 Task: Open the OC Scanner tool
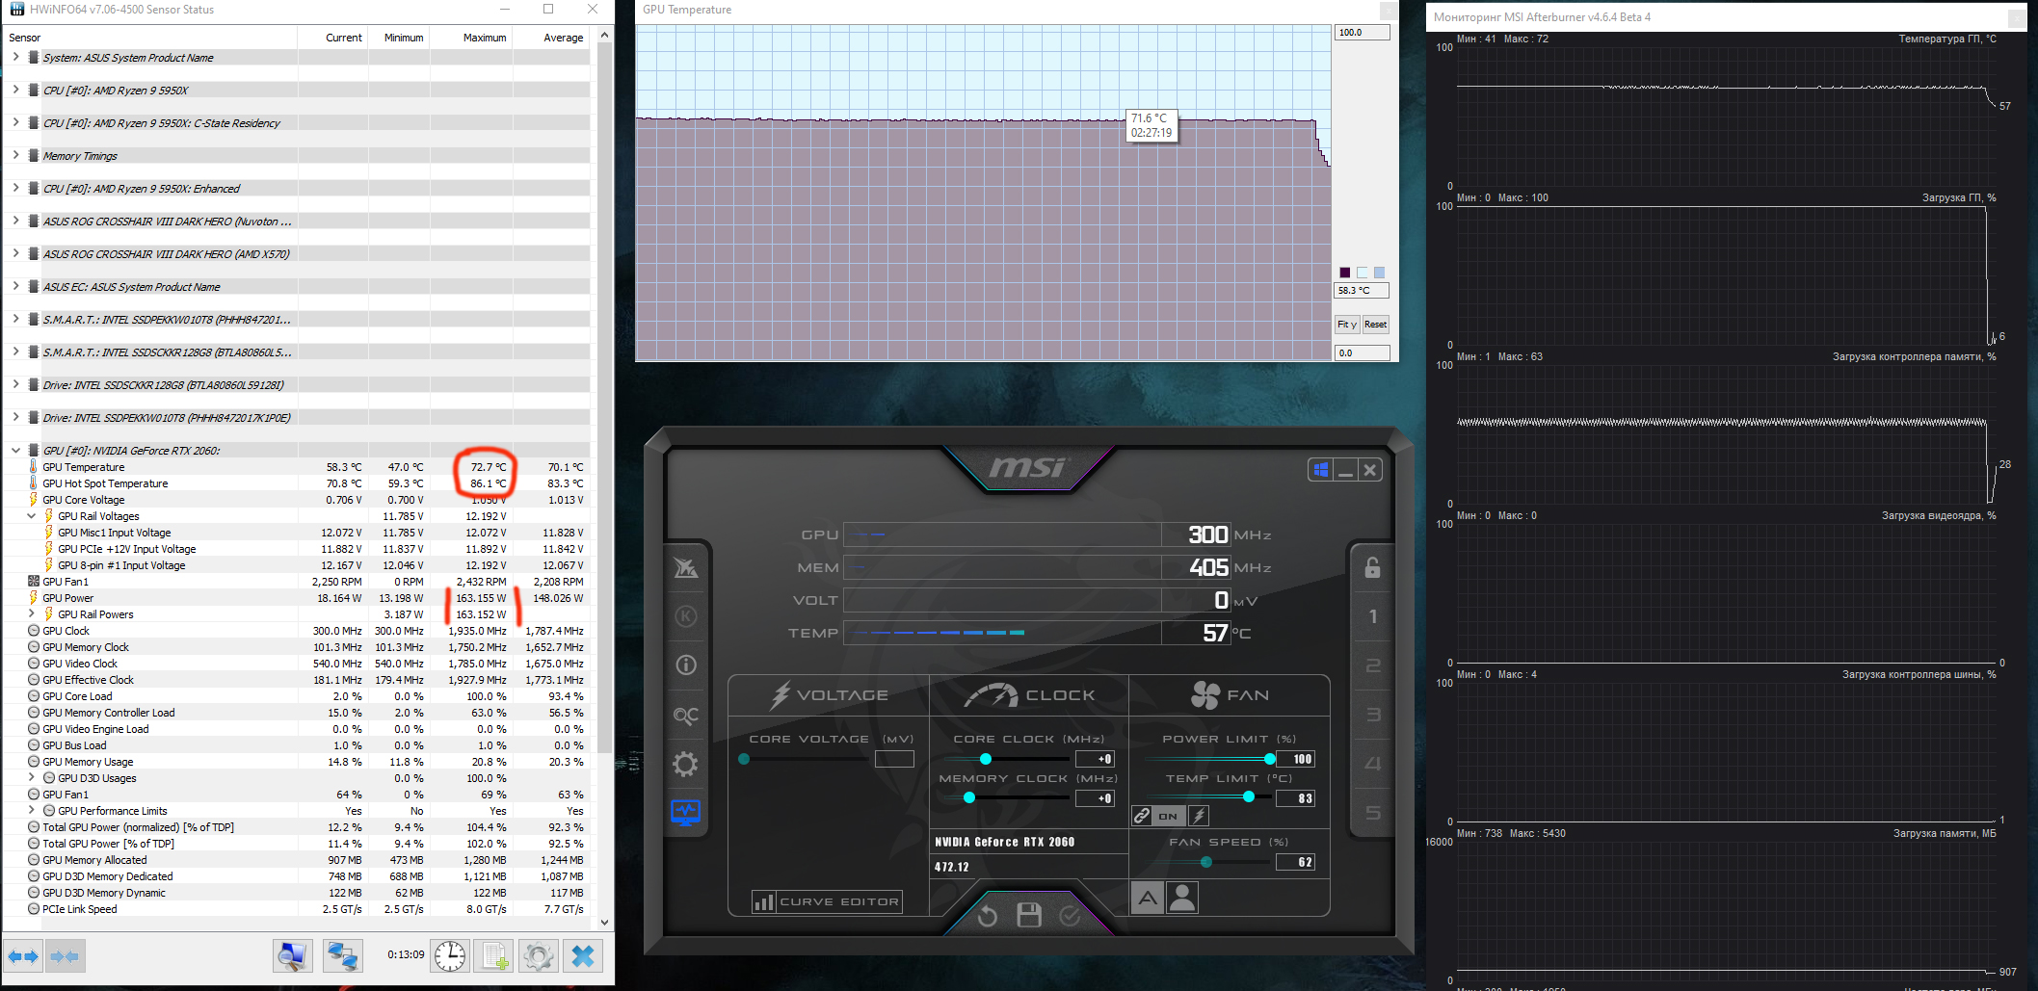click(x=685, y=716)
